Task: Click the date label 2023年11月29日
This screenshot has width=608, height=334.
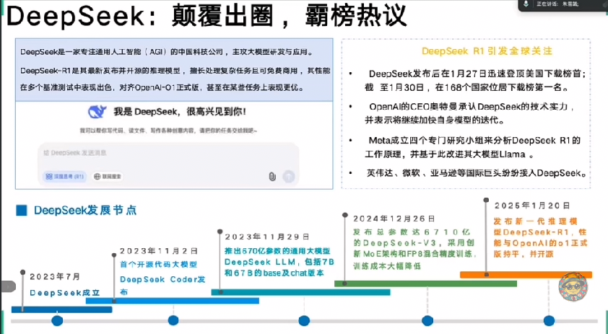Action: point(267,237)
